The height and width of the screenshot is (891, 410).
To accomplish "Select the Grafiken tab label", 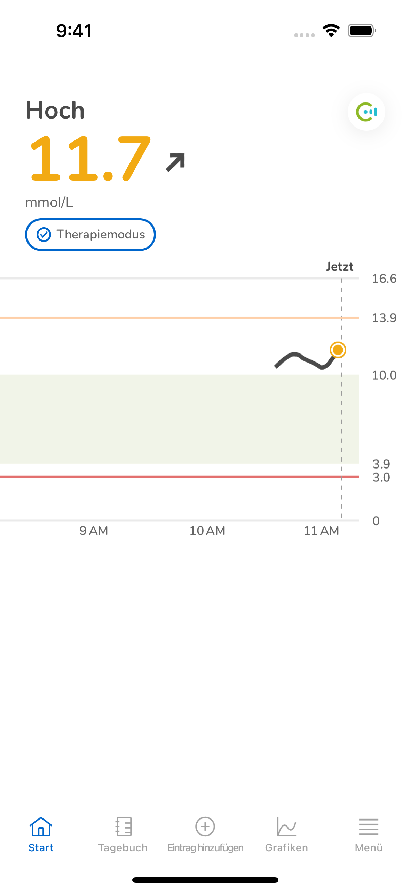I will point(286,848).
